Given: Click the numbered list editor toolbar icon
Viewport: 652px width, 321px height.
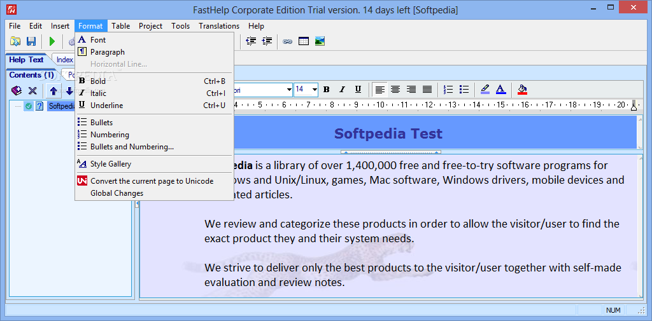Looking at the screenshot, I should click(x=448, y=89).
